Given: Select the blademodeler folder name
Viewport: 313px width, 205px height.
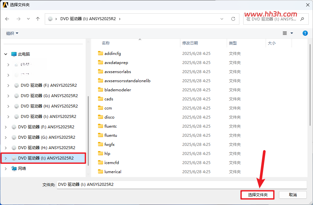Looking at the screenshot, I should 118,90.
